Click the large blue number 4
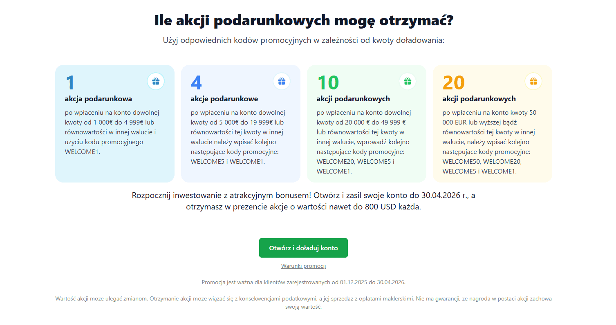 196,83
